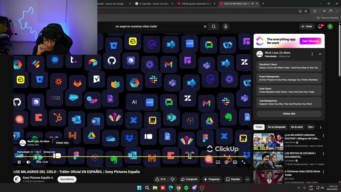This screenshot has height=192, width=341.
Task: Open options for LOS RESTOS DE ESCOBAR video
Action: coord(323,154)
